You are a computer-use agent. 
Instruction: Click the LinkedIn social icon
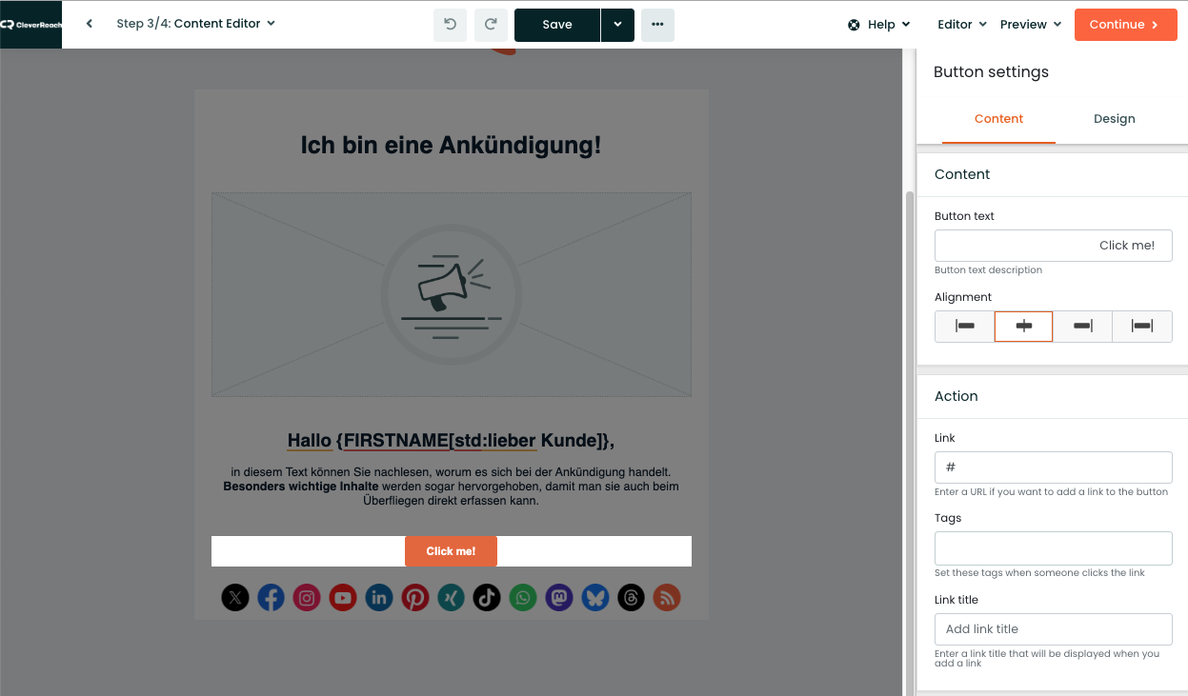coord(379,598)
